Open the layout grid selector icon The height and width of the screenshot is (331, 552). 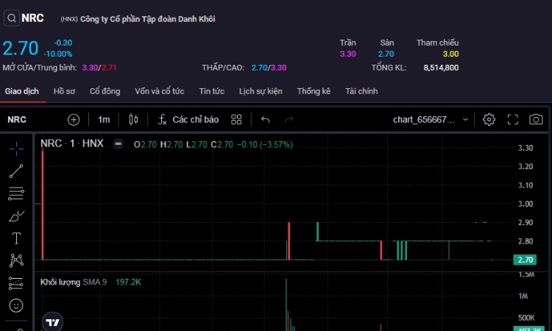coord(236,120)
